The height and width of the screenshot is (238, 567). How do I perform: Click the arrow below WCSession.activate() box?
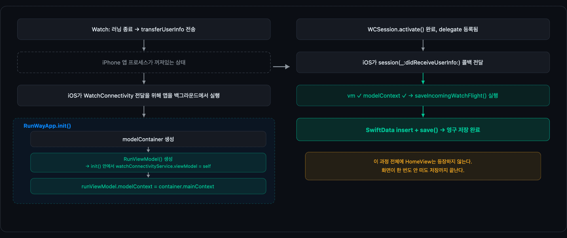tap(423, 45)
